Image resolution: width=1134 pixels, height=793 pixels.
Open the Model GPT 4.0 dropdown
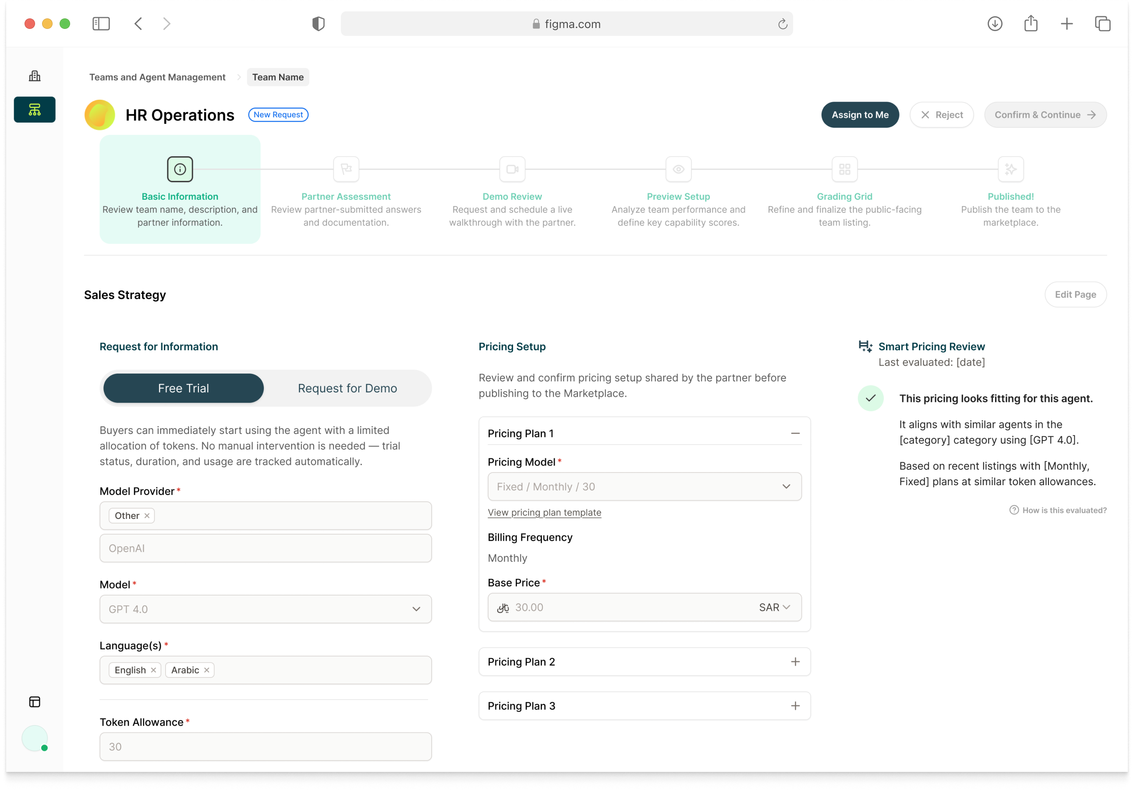tap(265, 609)
